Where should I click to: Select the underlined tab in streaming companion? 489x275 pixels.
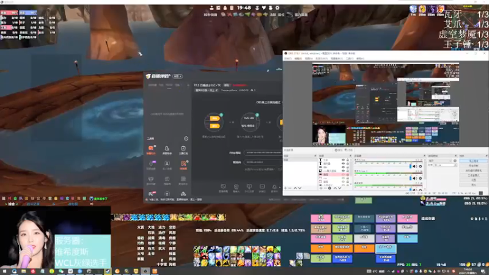click(x=169, y=85)
